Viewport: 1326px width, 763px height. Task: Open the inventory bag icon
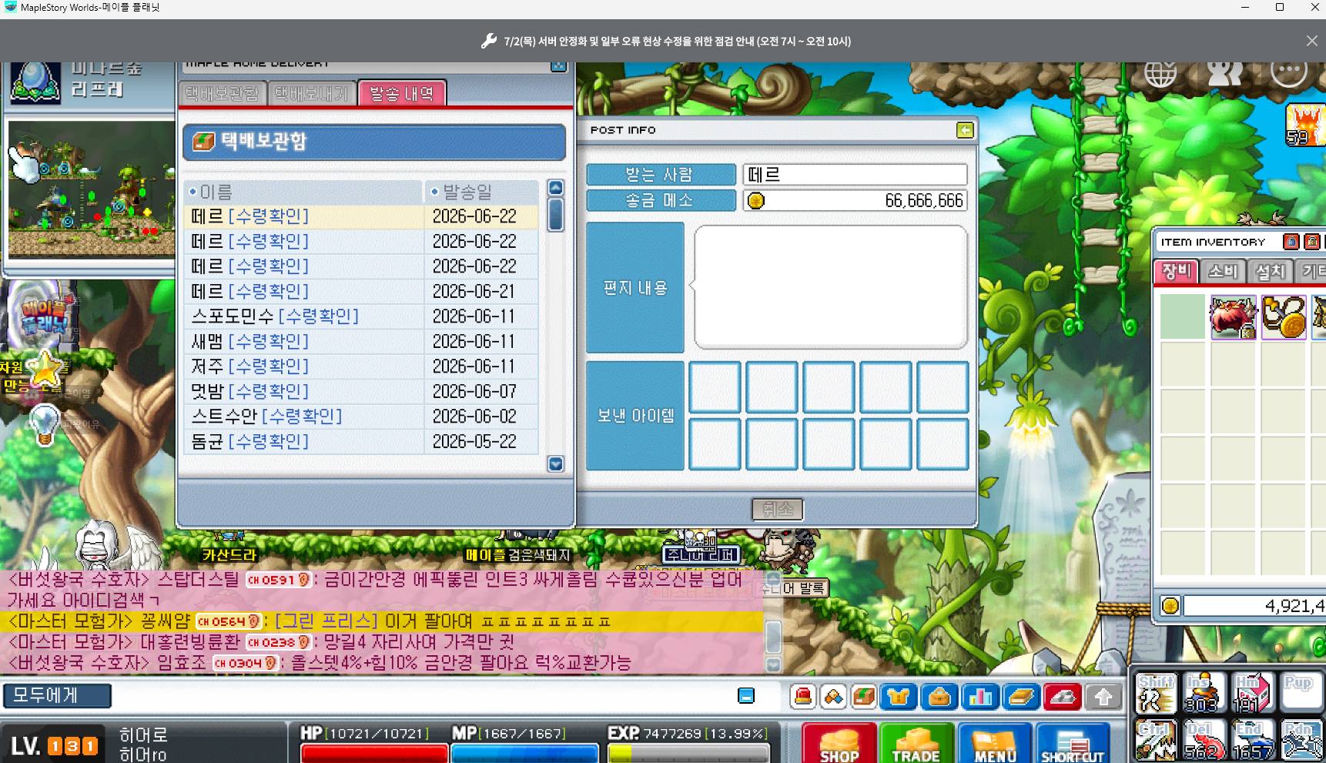(x=939, y=698)
